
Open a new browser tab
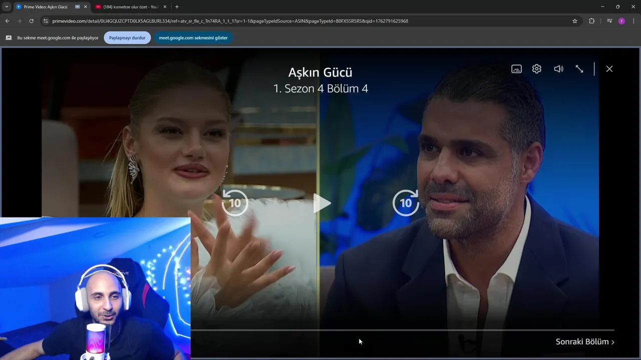[x=177, y=7]
